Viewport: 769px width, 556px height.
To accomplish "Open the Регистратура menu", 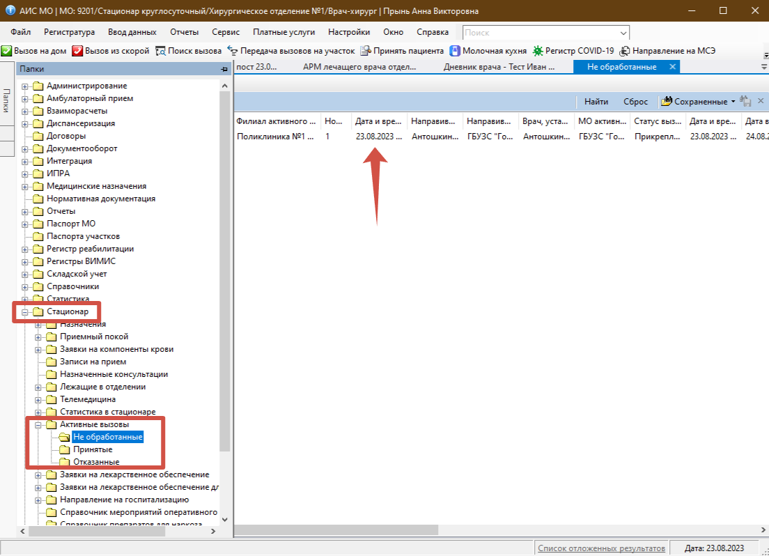I will click(69, 32).
